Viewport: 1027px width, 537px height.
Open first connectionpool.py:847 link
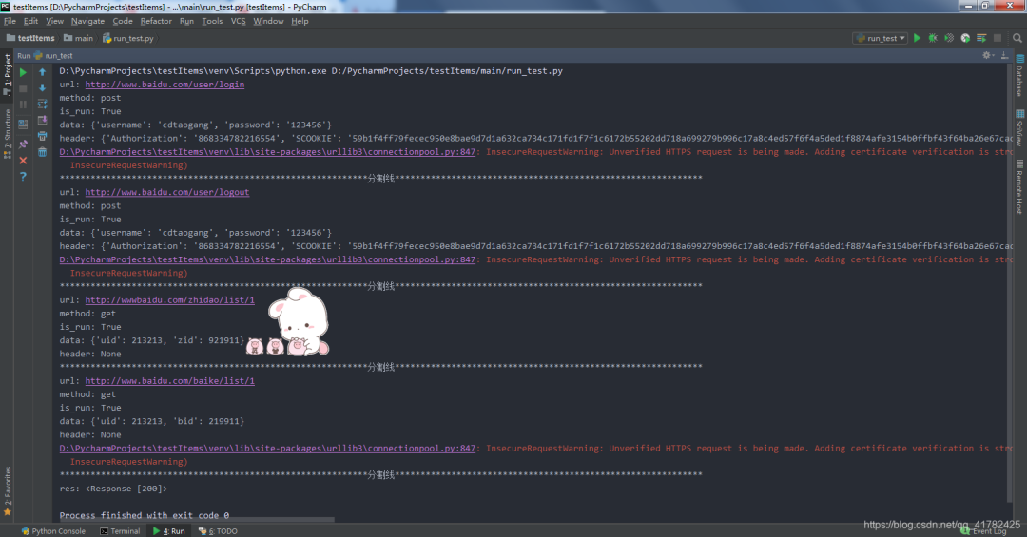tap(267, 152)
